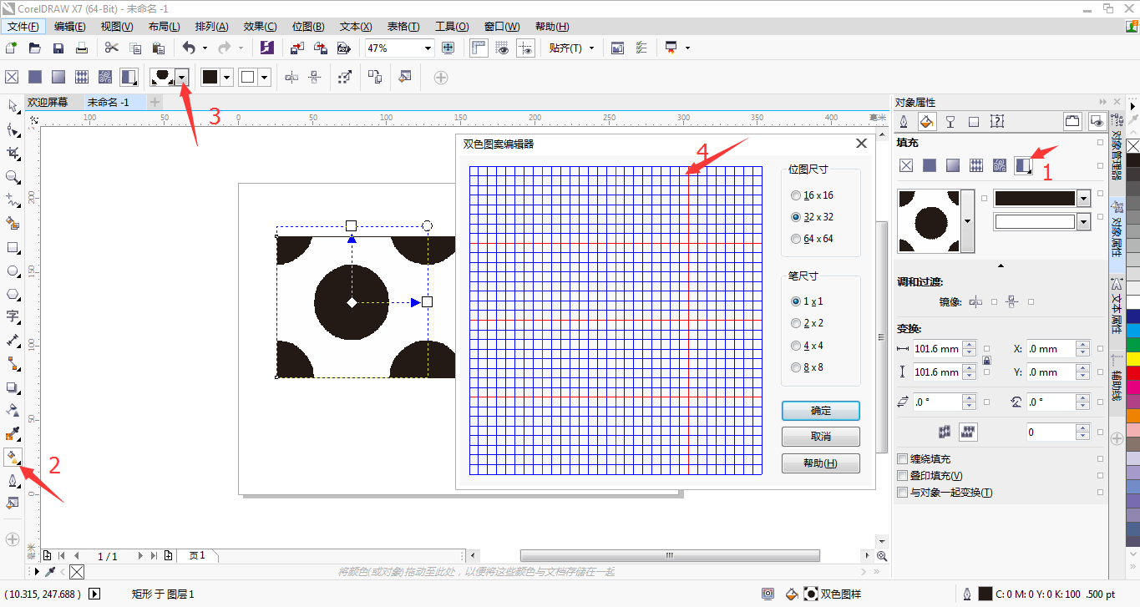Viewport: 1140px width, 607px height.
Task: Check the 与对象一起变换 option
Action: point(902,493)
